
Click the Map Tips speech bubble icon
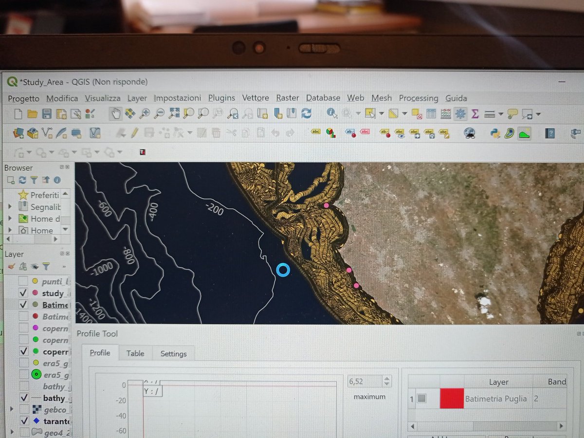(x=512, y=114)
